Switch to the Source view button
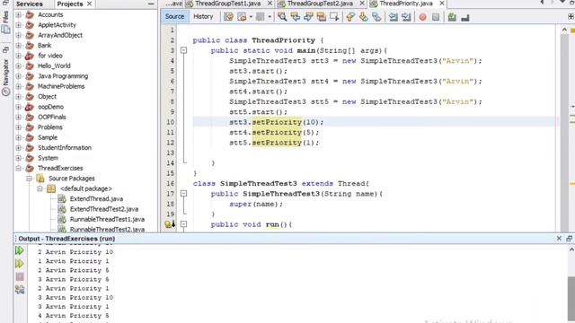Viewport: 575px width, 323px height. tap(174, 16)
